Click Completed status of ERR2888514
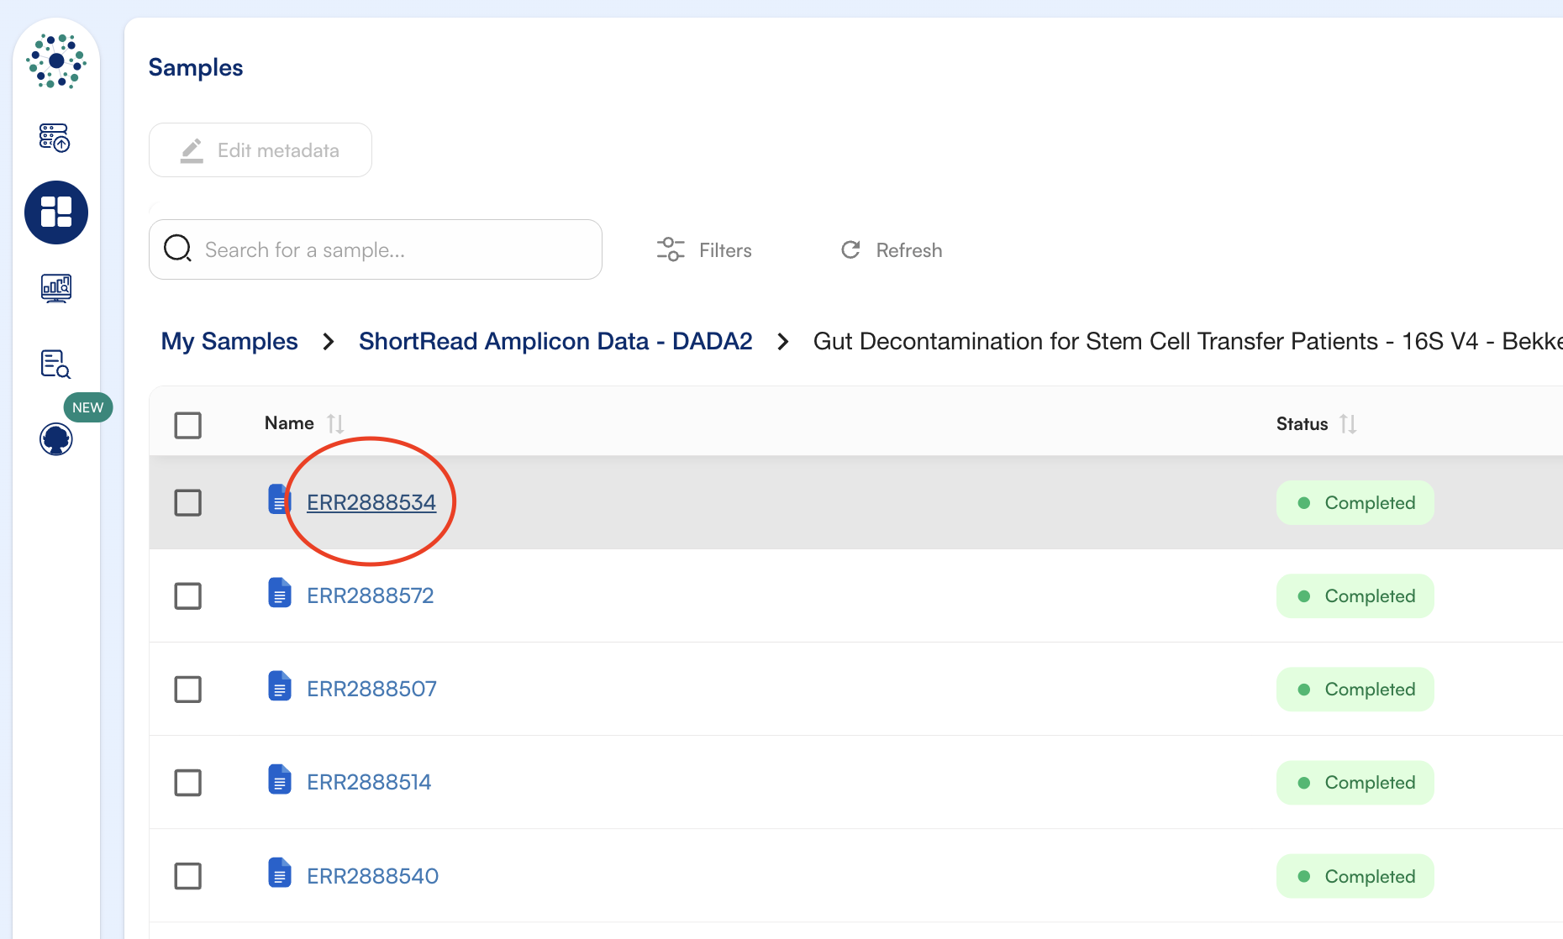The width and height of the screenshot is (1563, 939). (1355, 783)
